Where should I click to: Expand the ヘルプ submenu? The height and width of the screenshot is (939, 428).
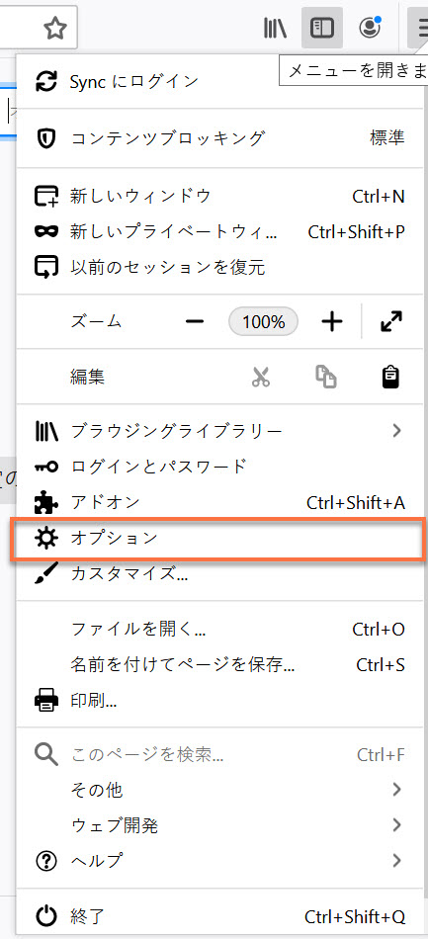point(221,861)
